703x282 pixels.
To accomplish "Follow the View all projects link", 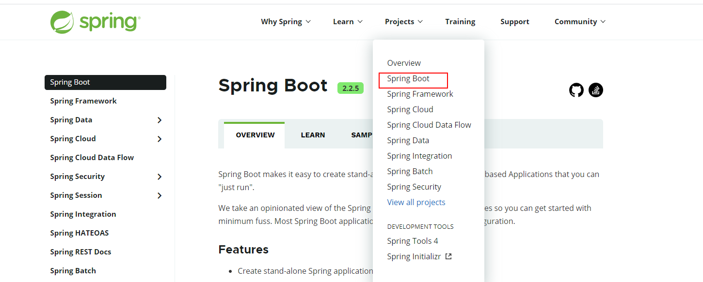I will pos(416,202).
